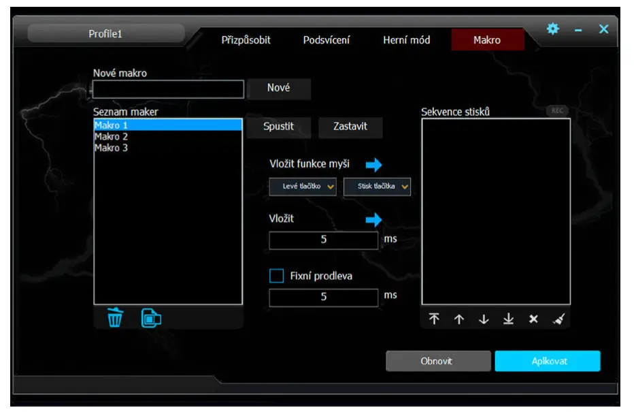Insert delay using blue arrow next to Vložit

(x=373, y=219)
